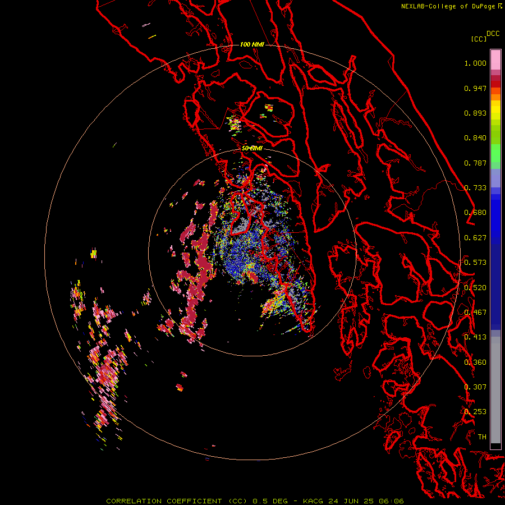Click the 0.573 scale value
The image size is (505, 505).
[x=475, y=263]
